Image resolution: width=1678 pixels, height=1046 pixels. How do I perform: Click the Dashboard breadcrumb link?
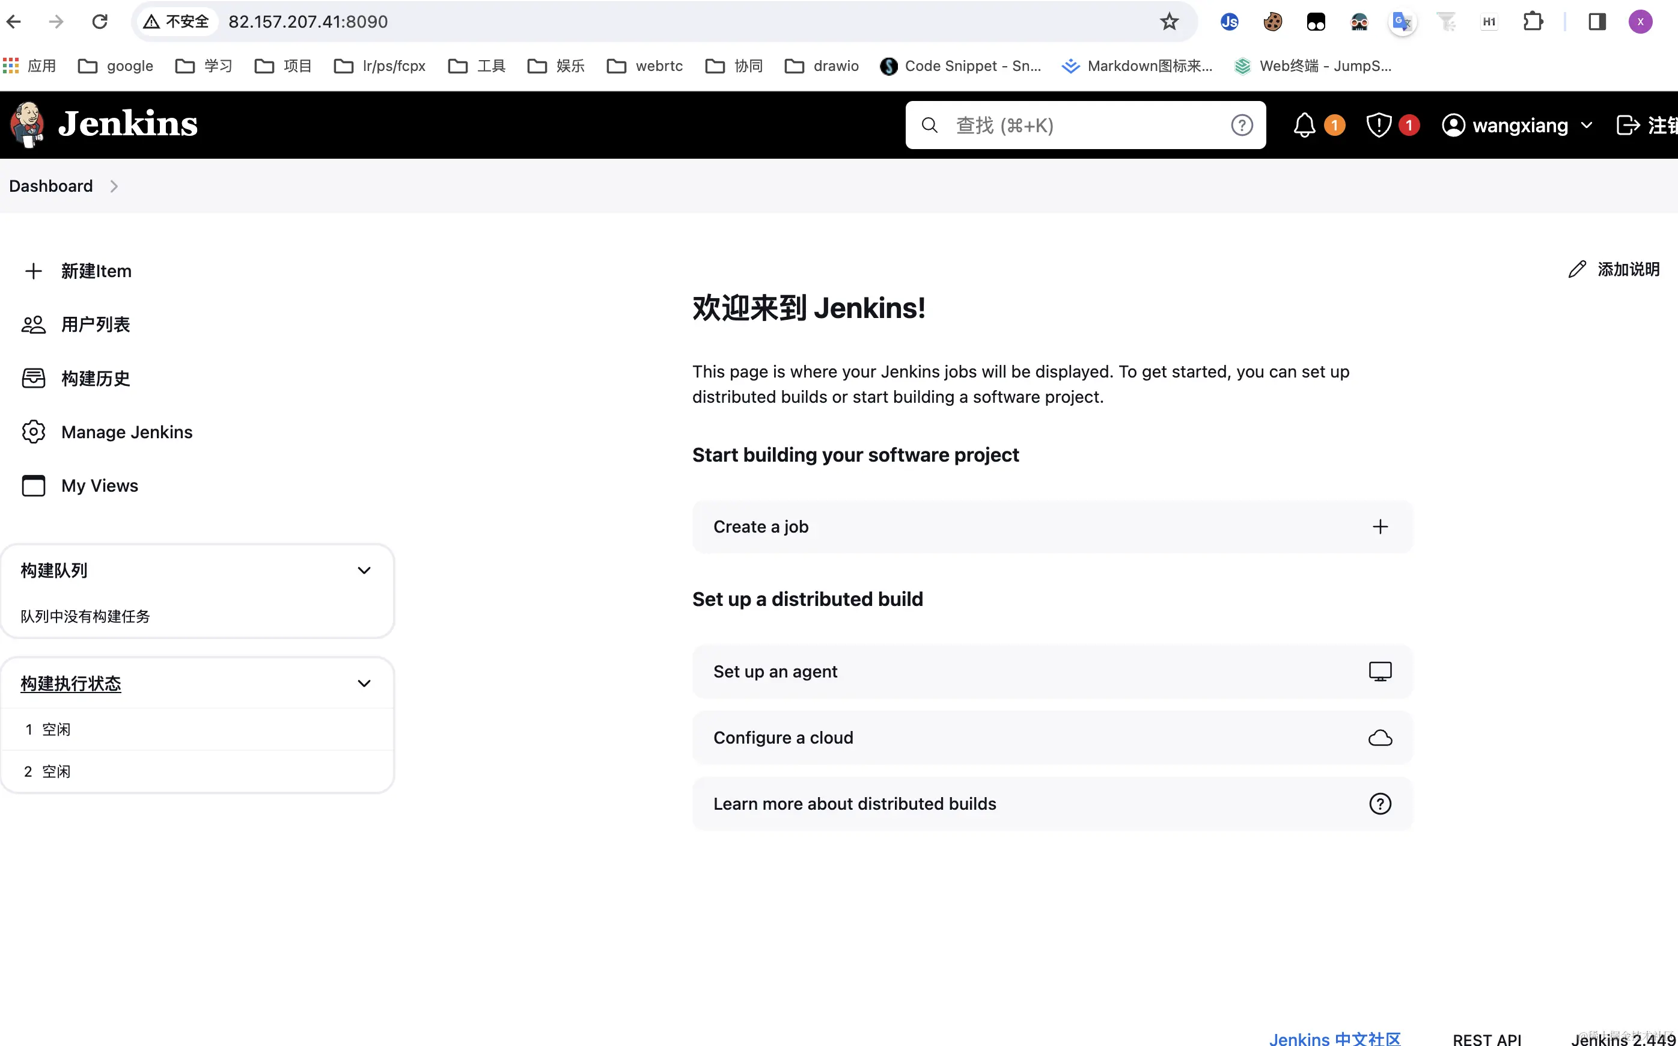coord(50,186)
